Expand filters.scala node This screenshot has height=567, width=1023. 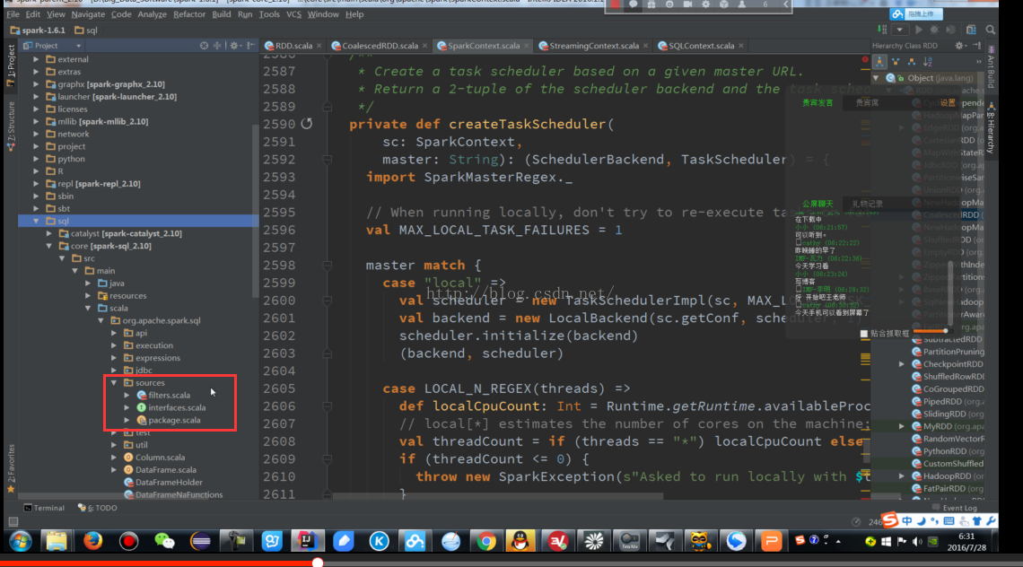[x=127, y=396]
